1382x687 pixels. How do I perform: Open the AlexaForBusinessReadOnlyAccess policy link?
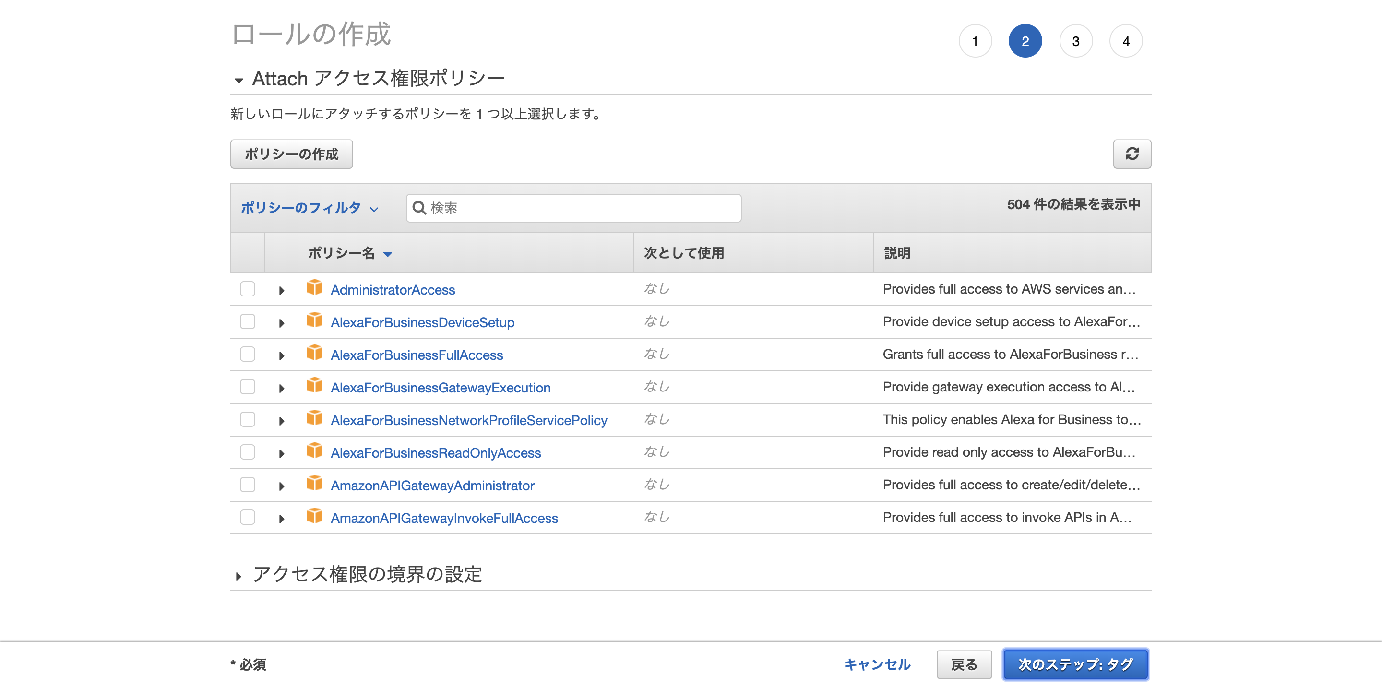coord(436,453)
